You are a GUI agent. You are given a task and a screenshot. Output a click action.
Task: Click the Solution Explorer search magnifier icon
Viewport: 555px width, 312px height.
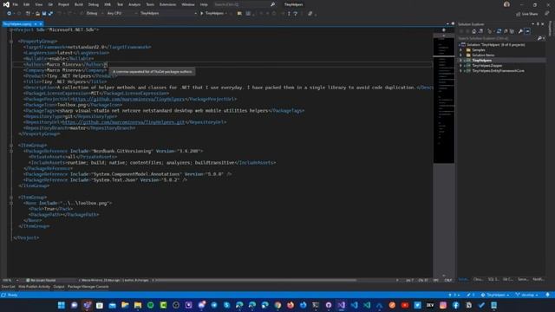click(539, 38)
